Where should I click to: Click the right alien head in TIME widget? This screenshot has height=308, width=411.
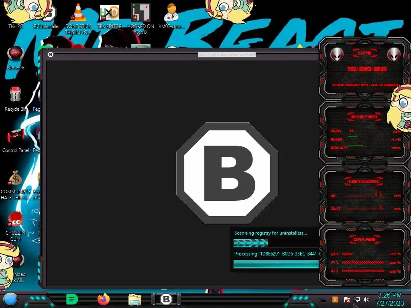pos(394,54)
